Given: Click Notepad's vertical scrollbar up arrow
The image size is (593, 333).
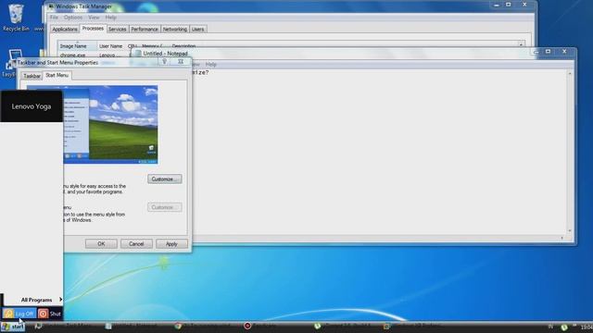Looking at the screenshot, I should pyautogui.click(x=570, y=73).
